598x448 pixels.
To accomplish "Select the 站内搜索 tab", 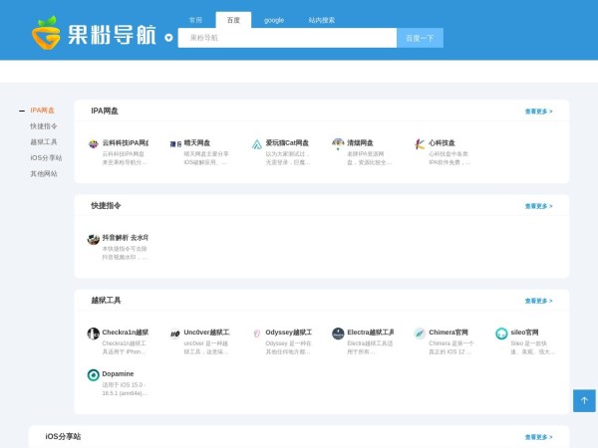I will [x=322, y=19].
